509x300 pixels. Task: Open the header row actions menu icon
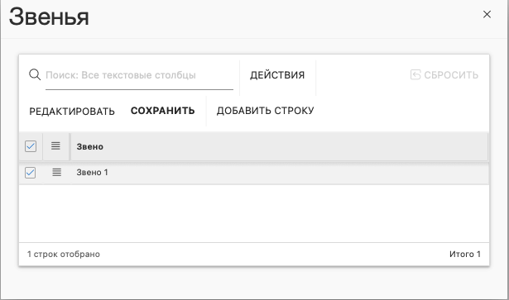[x=55, y=146]
